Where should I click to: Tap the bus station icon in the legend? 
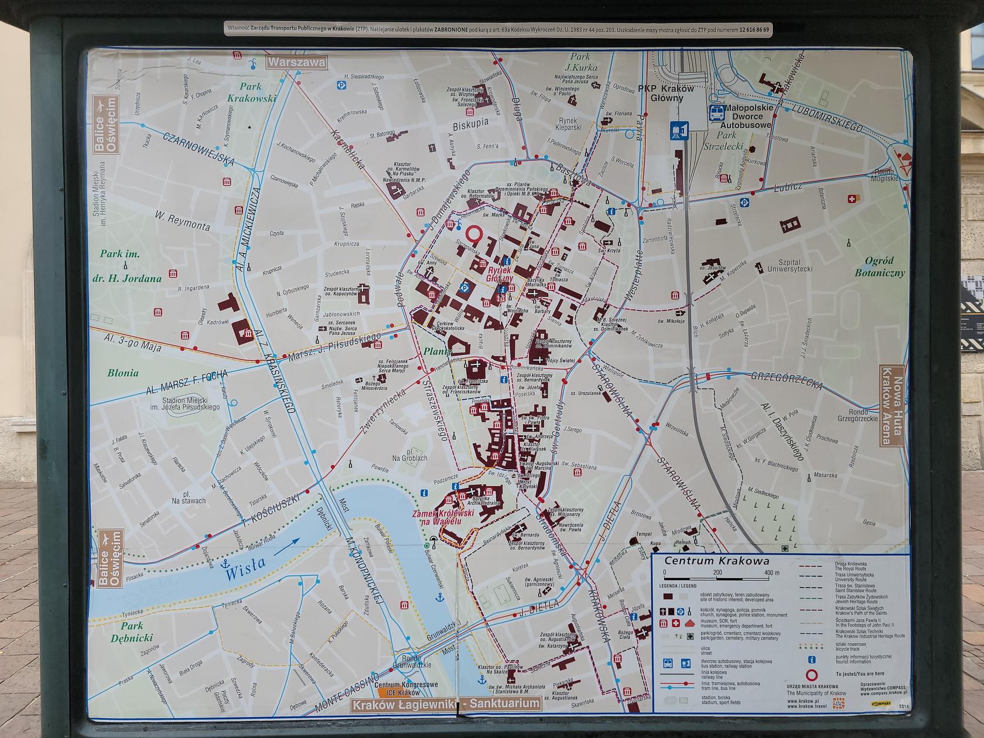pos(668,664)
